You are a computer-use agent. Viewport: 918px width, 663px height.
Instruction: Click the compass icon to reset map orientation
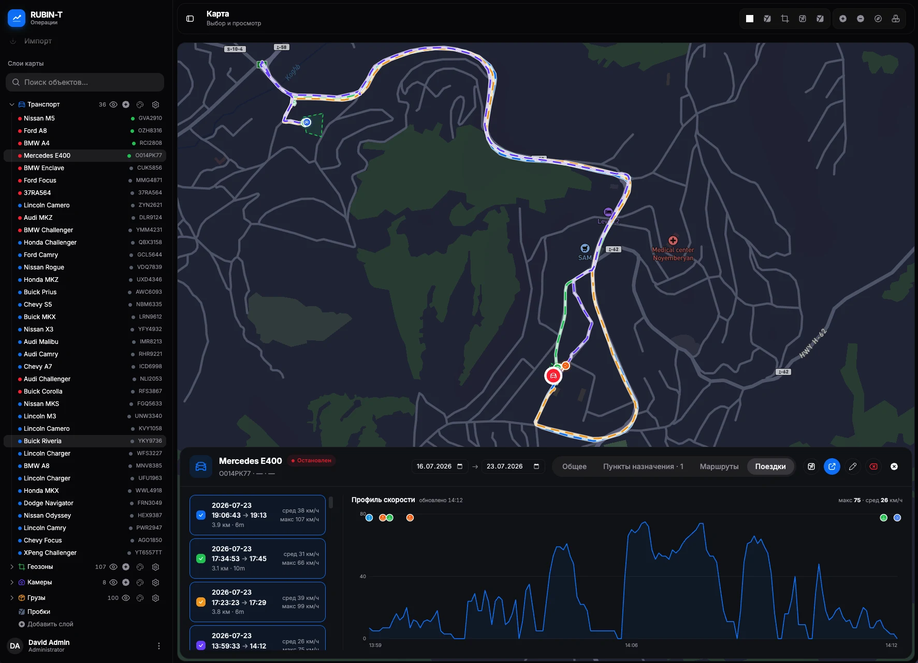[x=878, y=19]
